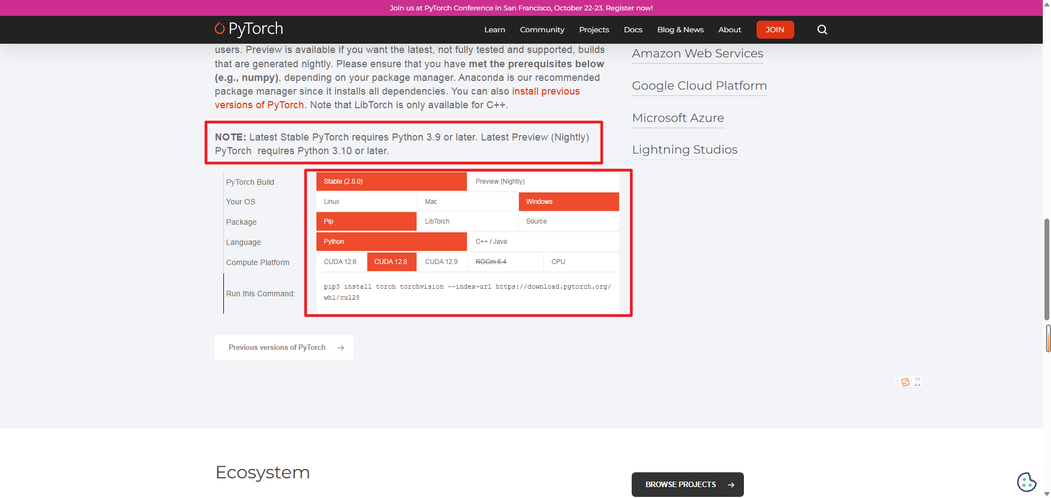This screenshot has width=1051, height=498.
Task: Click the arrow in Browse Projects button
Action: 731,485
